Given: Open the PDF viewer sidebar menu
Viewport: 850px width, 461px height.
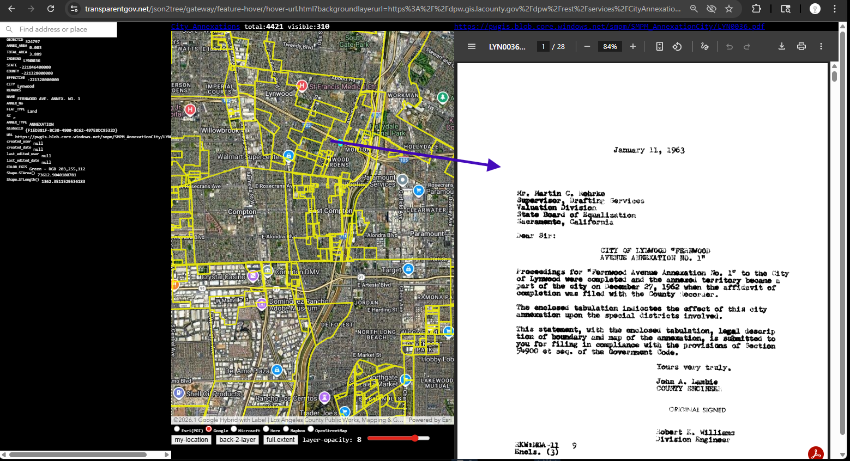Looking at the screenshot, I should click(472, 47).
